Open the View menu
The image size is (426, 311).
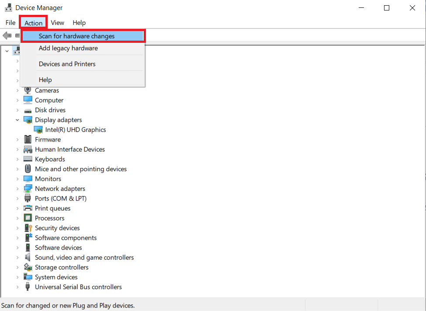57,23
